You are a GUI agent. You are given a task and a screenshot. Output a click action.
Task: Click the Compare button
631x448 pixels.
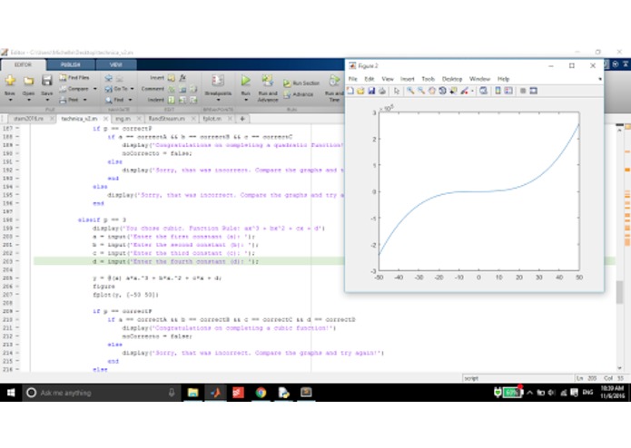(74, 88)
